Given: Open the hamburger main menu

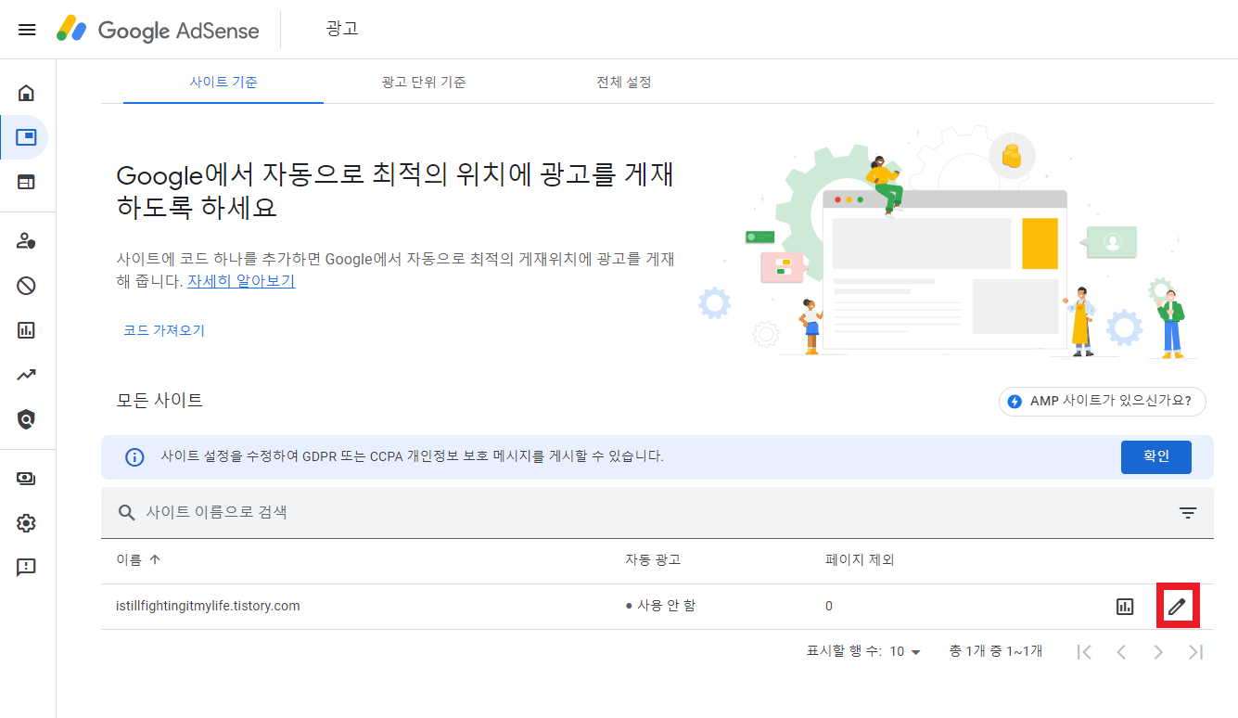Looking at the screenshot, I should (27, 30).
